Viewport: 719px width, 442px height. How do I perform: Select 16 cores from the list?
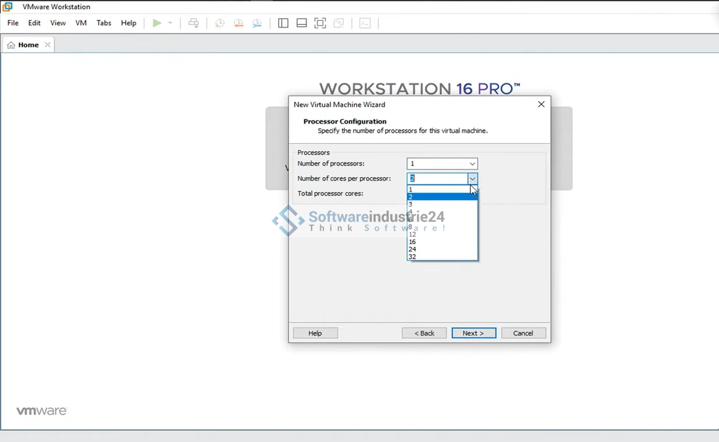click(x=413, y=242)
